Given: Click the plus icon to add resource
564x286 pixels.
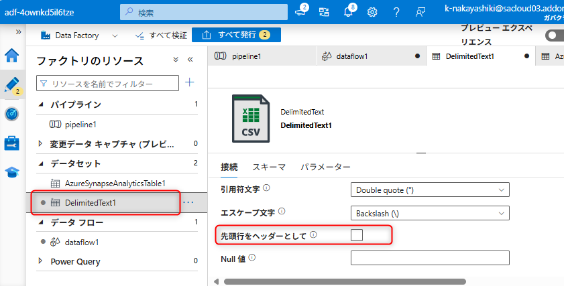Looking at the screenshot, I should (190, 82).
